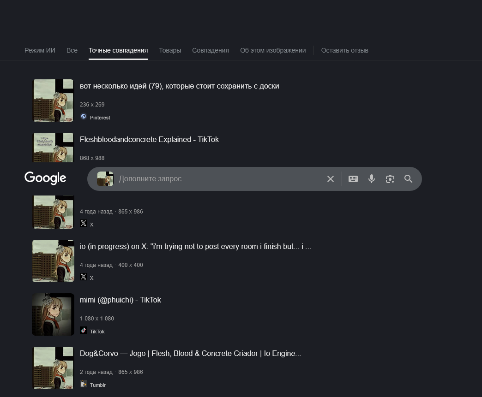482x397 pixels.
Task: Click the X icon under the 400 x 400 result
Action: click(x=83, y=277)
